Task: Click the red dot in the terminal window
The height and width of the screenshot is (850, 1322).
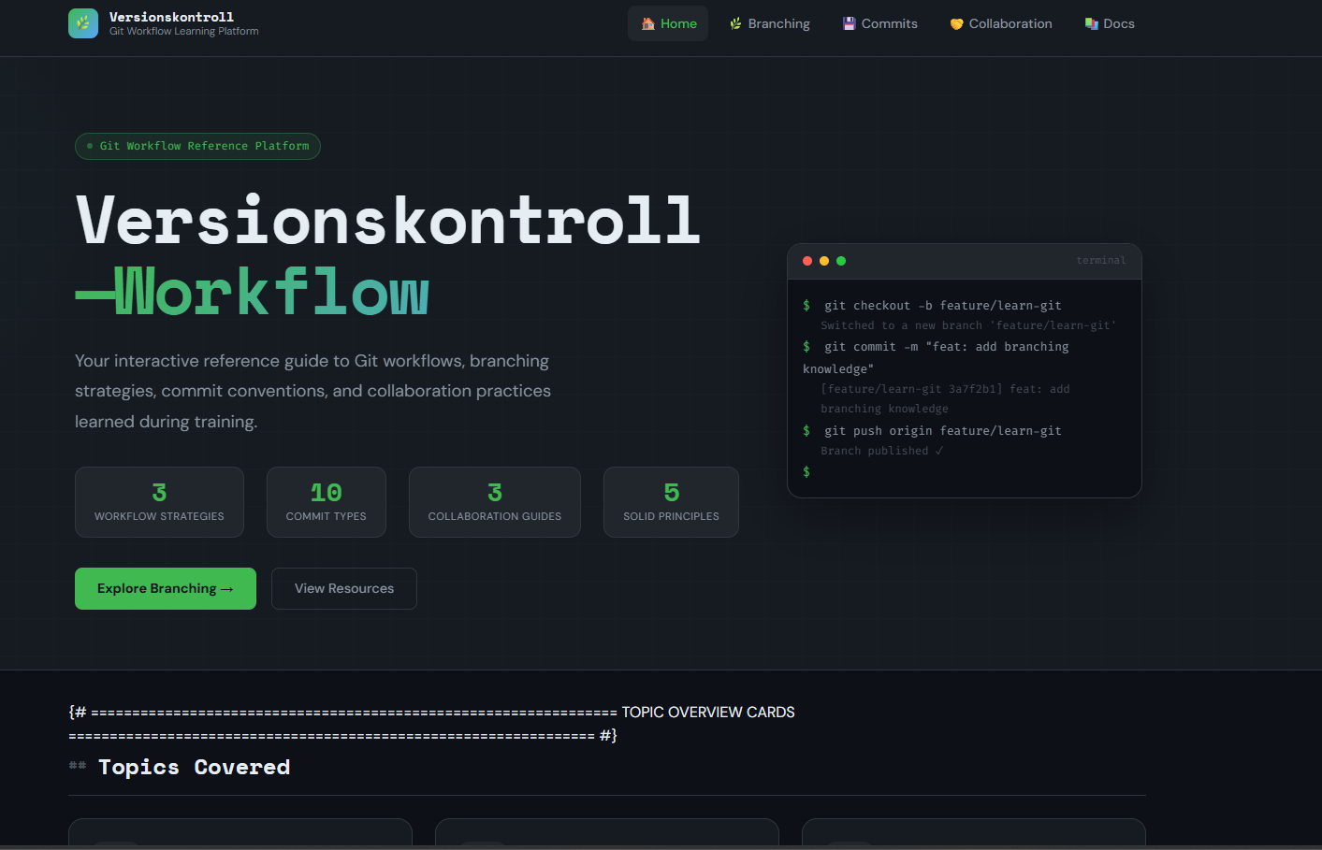Action: 807,261
